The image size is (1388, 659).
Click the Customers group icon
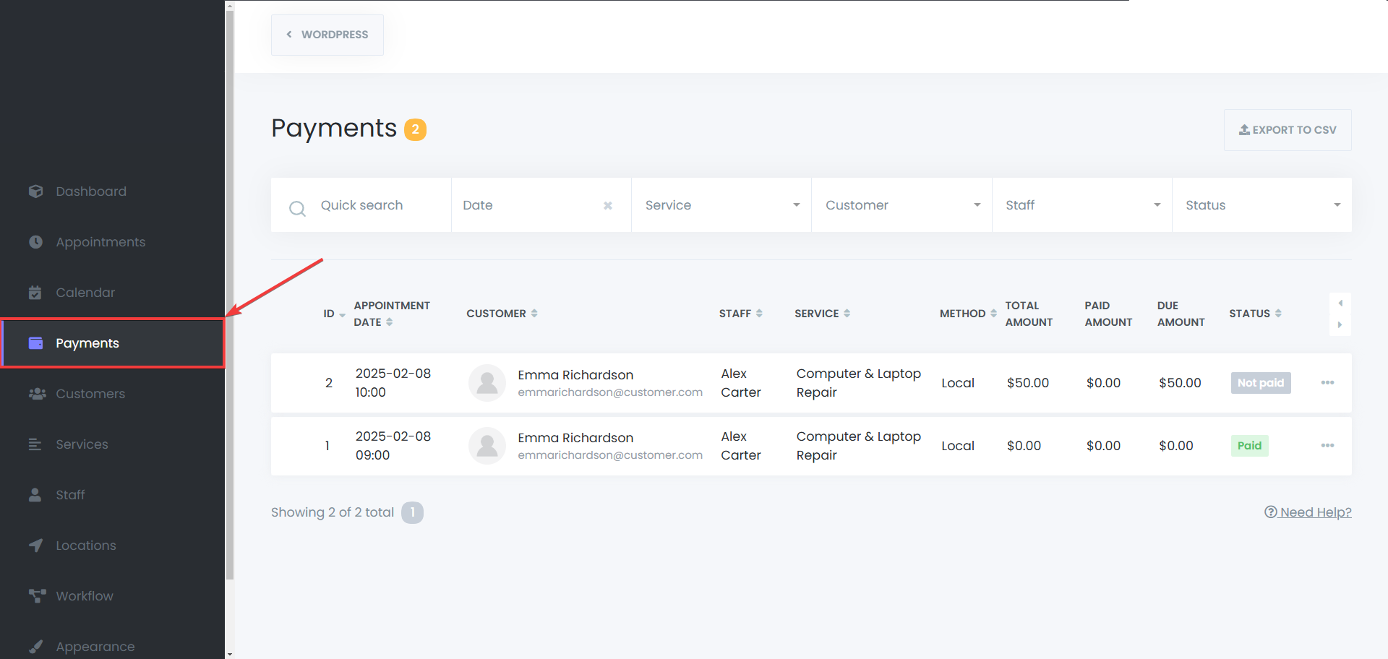[x=36, y=394]
